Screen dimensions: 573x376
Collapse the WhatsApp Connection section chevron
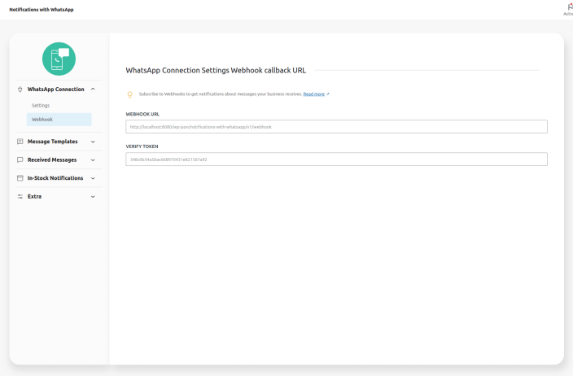93,90
